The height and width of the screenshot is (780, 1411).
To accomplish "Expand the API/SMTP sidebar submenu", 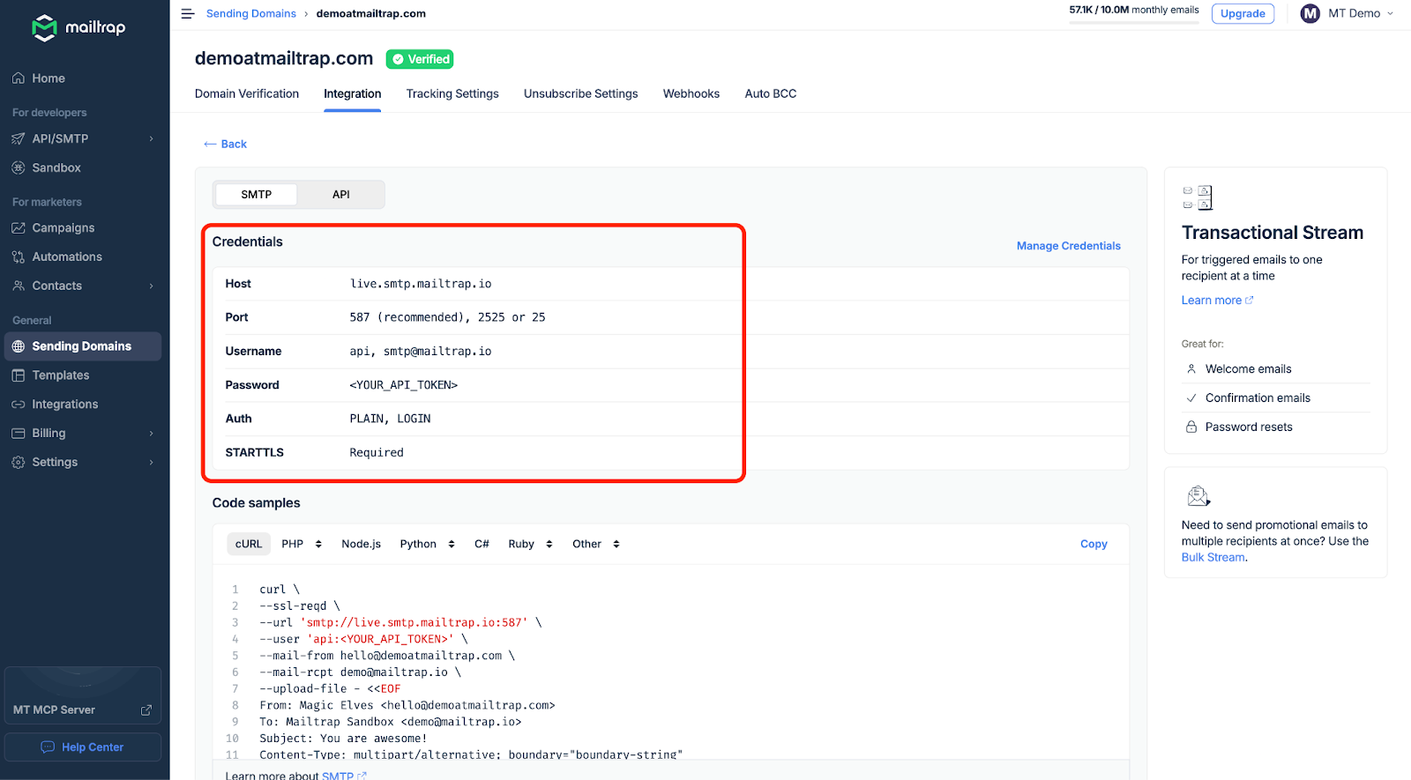I will pos(152,138).
